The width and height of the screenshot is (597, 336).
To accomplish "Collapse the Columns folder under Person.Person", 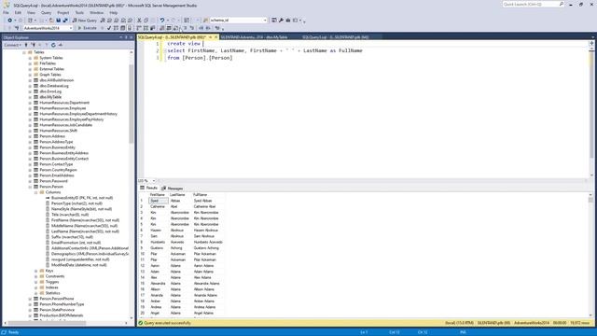I will [x=36, y=192].
